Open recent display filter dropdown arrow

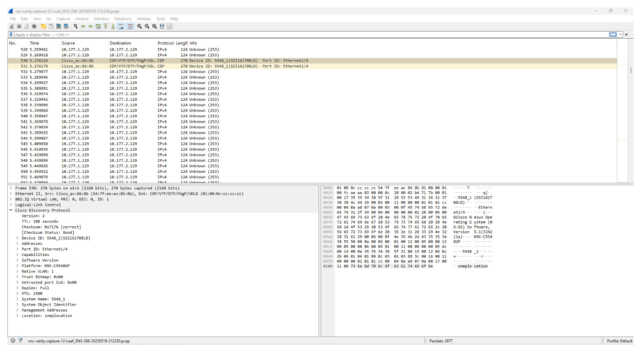(x=620, y=35)
